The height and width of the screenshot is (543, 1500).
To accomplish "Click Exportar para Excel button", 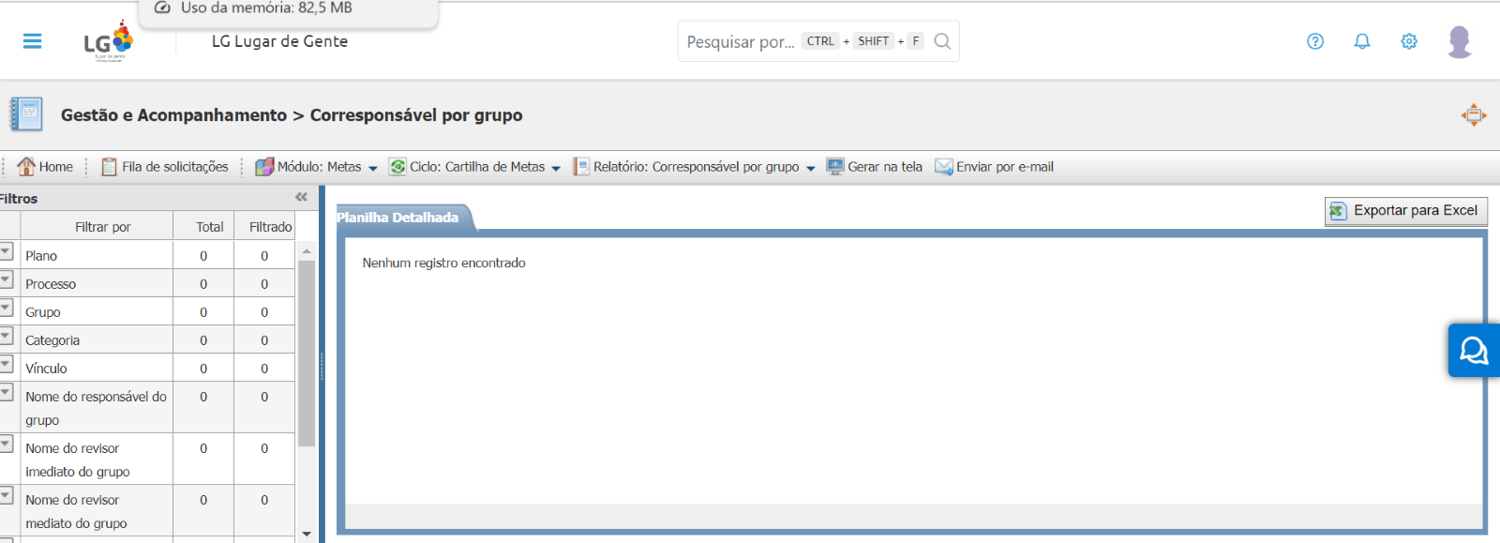I will [1406, 211].
